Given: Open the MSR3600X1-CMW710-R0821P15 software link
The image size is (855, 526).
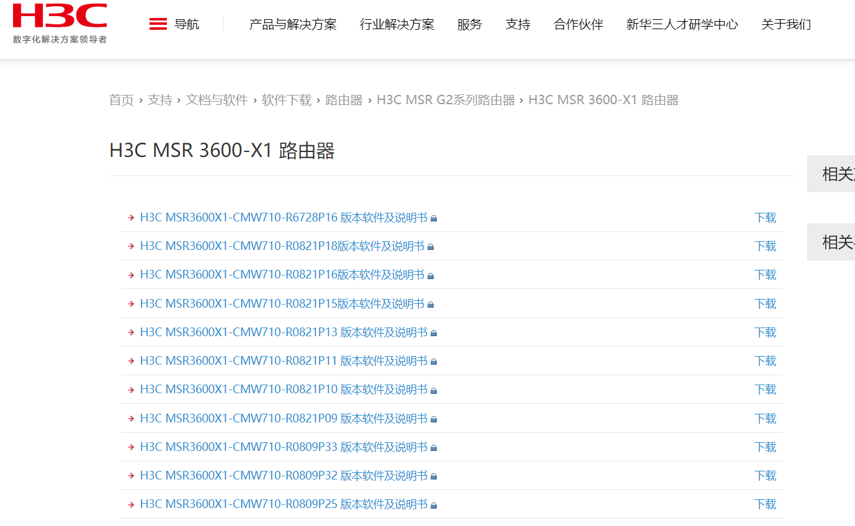Looking at the screenshot, I should click(282, 304).
